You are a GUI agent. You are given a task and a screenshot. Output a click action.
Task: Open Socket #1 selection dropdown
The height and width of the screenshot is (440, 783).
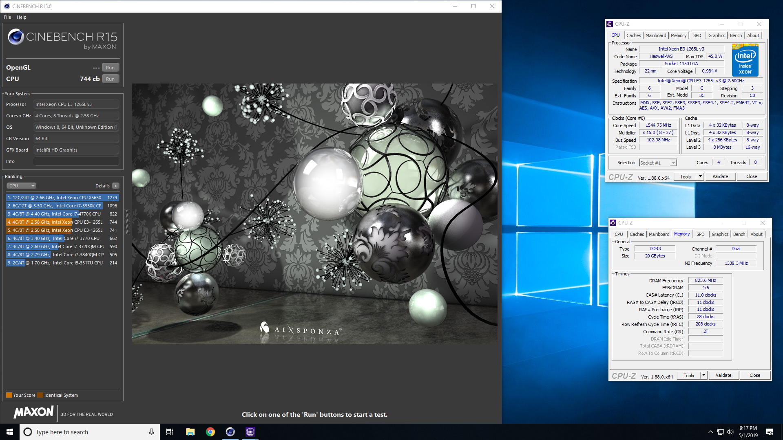tap(658, 163)
